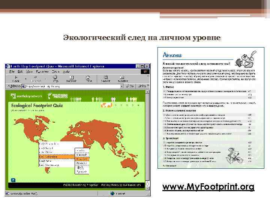Click the Анкета questionnaire page image

coord(211,108)
